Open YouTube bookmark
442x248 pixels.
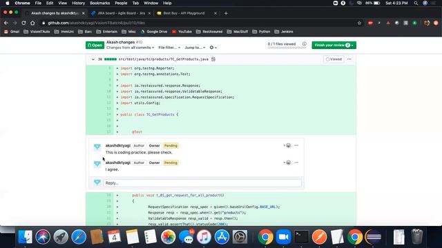pyautogui.click(x=182, y=32)
